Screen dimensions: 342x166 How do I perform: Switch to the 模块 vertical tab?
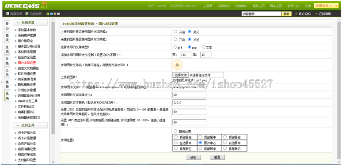click(7, 38)
